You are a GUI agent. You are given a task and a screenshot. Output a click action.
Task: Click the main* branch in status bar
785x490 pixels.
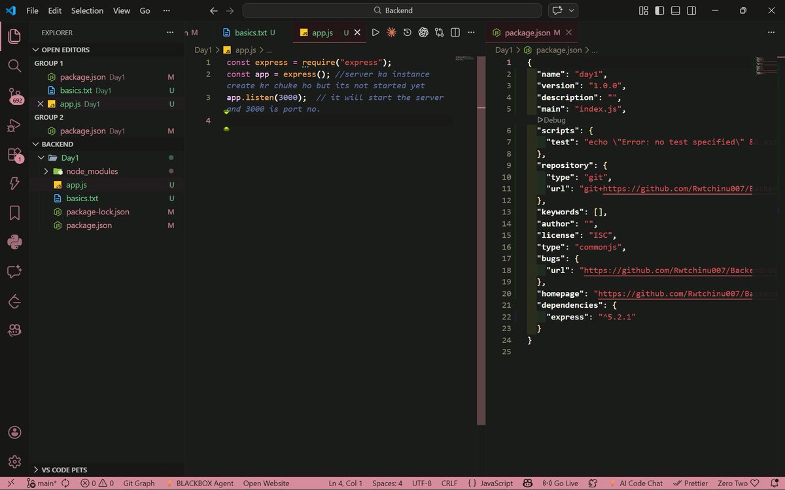pyautogui.click(x=41, y=483)
